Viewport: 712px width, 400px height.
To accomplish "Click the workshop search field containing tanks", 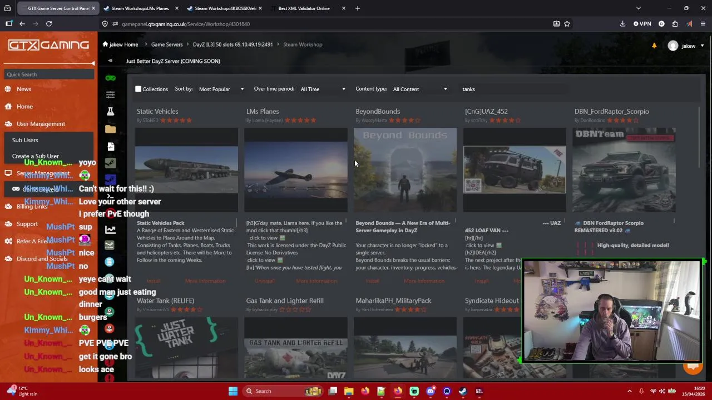I will 514,89.
